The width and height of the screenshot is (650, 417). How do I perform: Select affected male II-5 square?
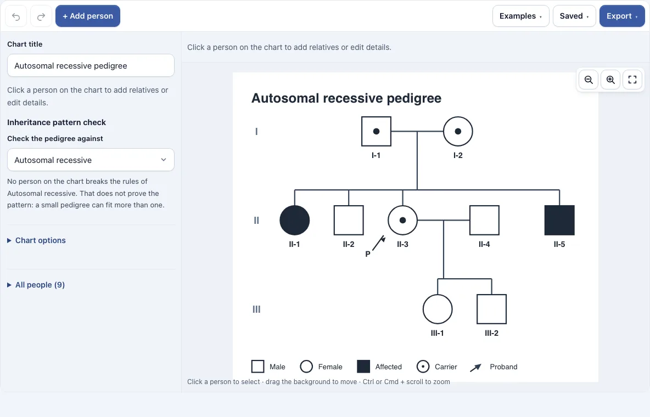point(559,220)
